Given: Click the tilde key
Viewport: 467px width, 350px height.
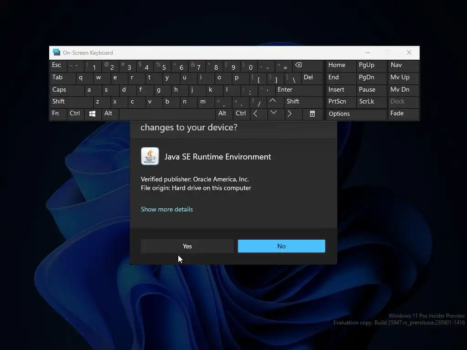Looking at the screenshot, I should [75, 66].
